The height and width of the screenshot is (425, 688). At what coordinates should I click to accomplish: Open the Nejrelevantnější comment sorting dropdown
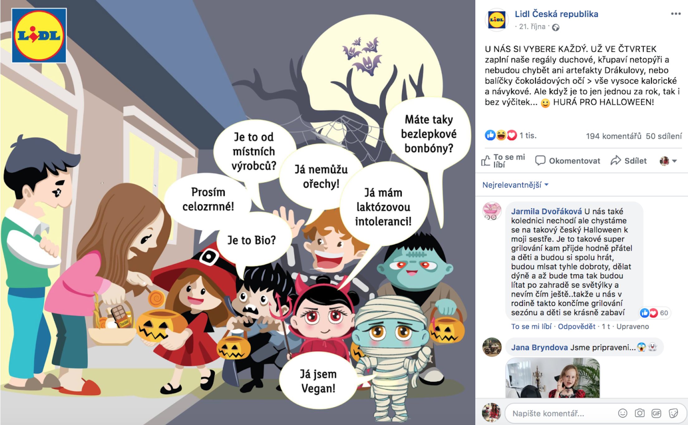[515, 185]
